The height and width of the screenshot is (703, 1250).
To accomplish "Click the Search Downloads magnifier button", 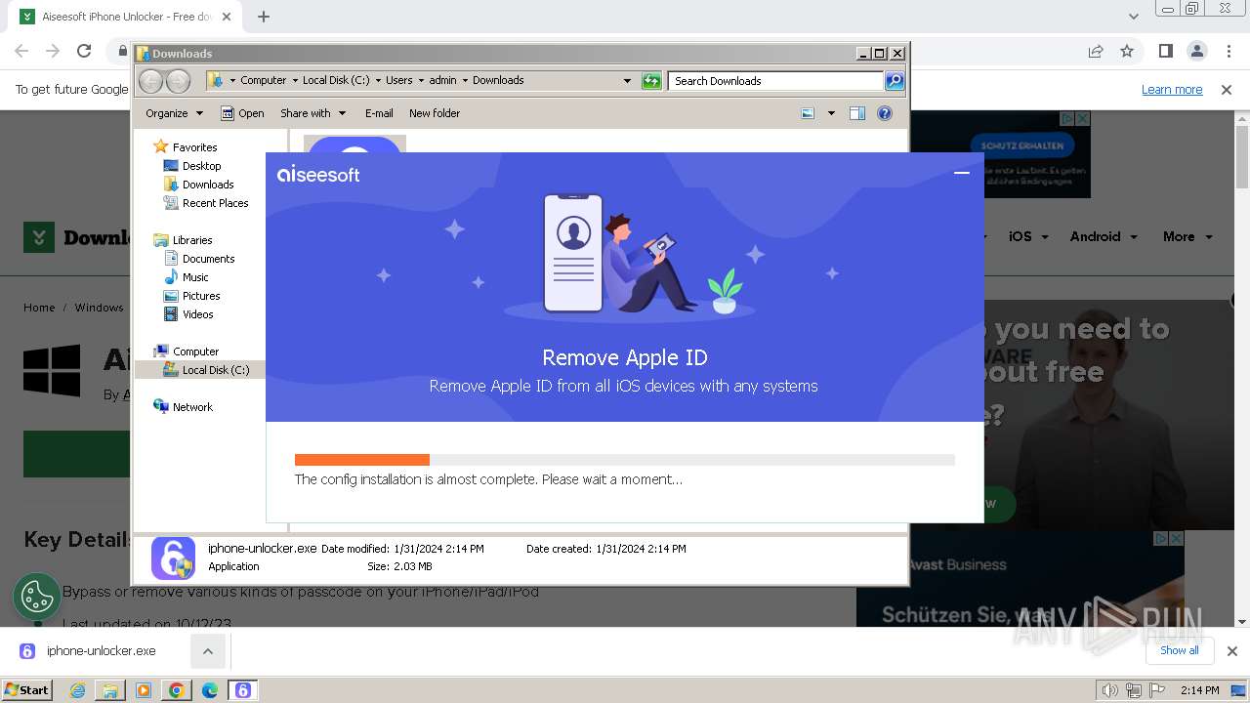I will click(895, 81).
